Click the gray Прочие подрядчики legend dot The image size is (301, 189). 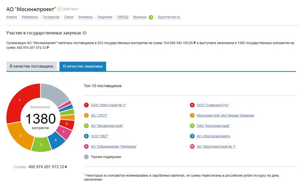pyautogui.click(x=86, y=157)
